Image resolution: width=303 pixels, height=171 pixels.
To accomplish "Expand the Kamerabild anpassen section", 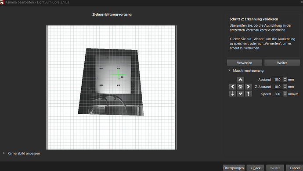I will pyautogui.click(x=4, y=153).
